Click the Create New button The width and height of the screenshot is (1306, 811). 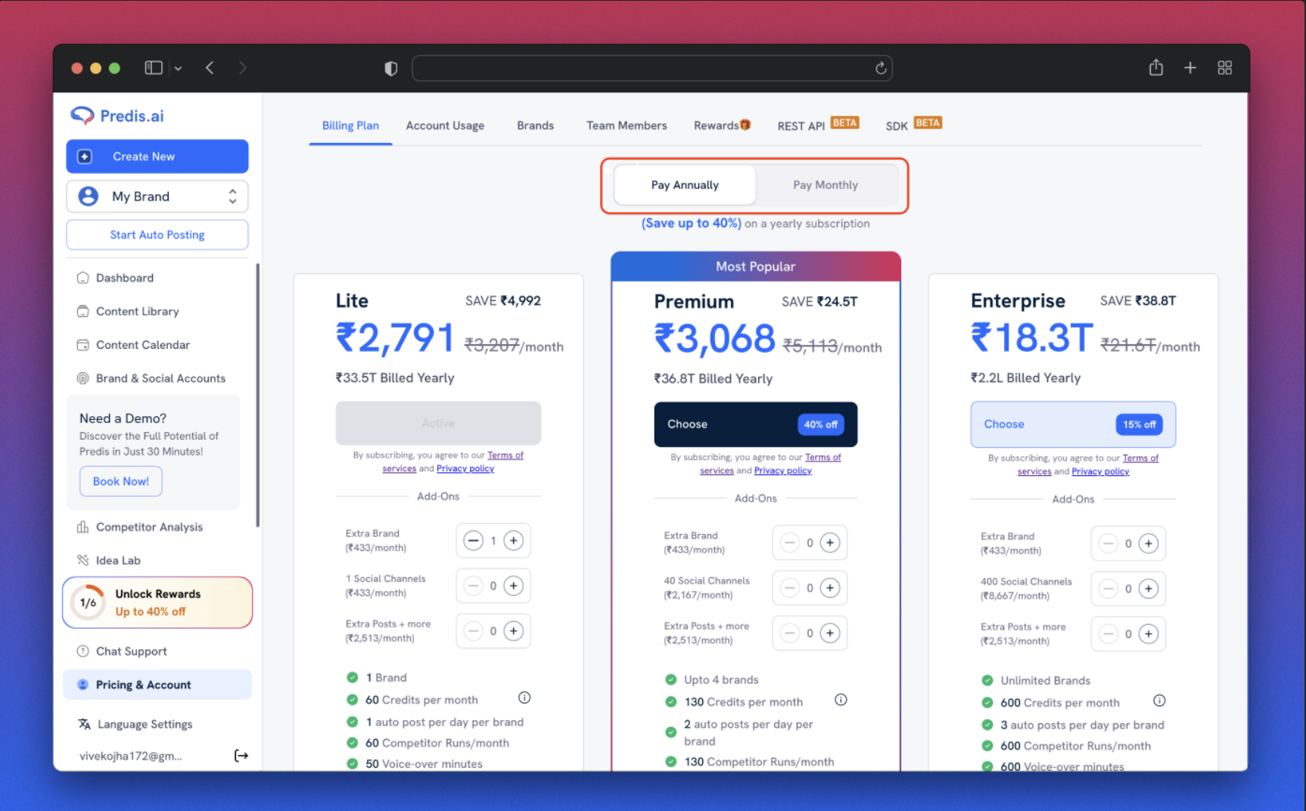click(157, 157)
